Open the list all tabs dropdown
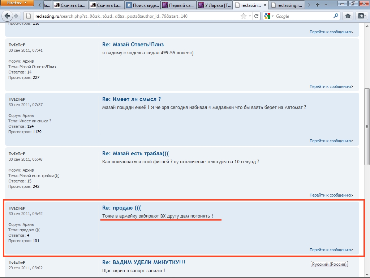The width and height of the screenshot is (370, 278). point(326,5)
